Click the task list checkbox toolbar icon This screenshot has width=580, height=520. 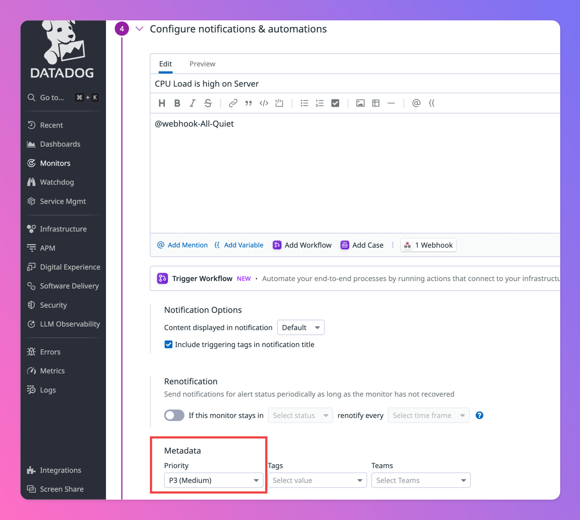pyautogui.click(x=335, y=103)
